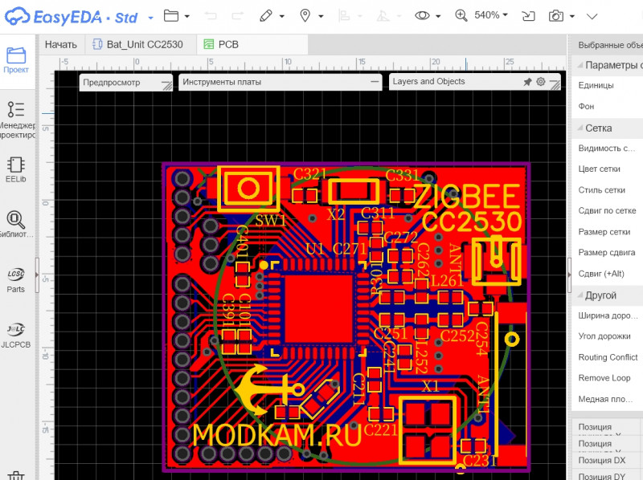Screen dimensions: 643x480
Task: Open the Design Manager sidebar icon
Action: [x=16, y=117]
